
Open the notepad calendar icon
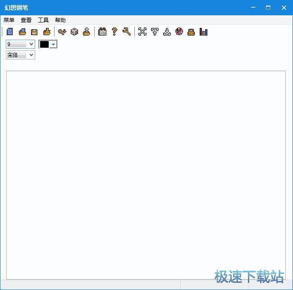pyautogui.click(x=102, y=32)
